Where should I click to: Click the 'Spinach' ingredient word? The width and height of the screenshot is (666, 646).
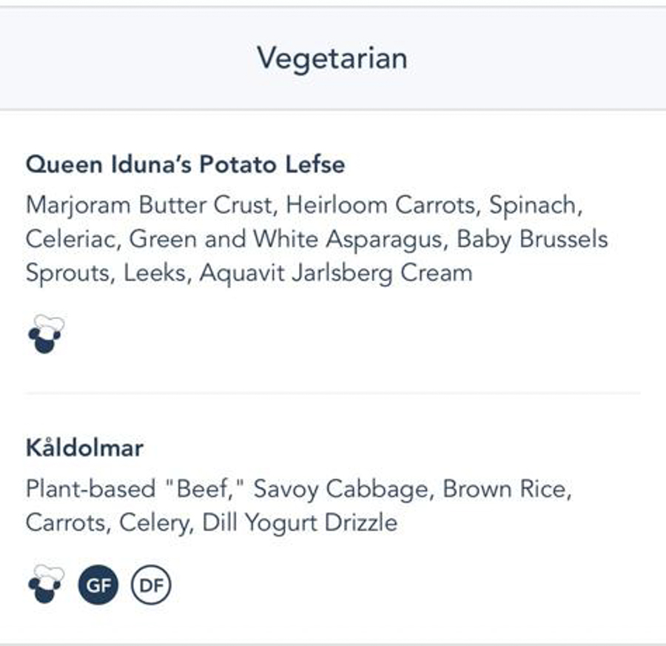pos(534,205)
